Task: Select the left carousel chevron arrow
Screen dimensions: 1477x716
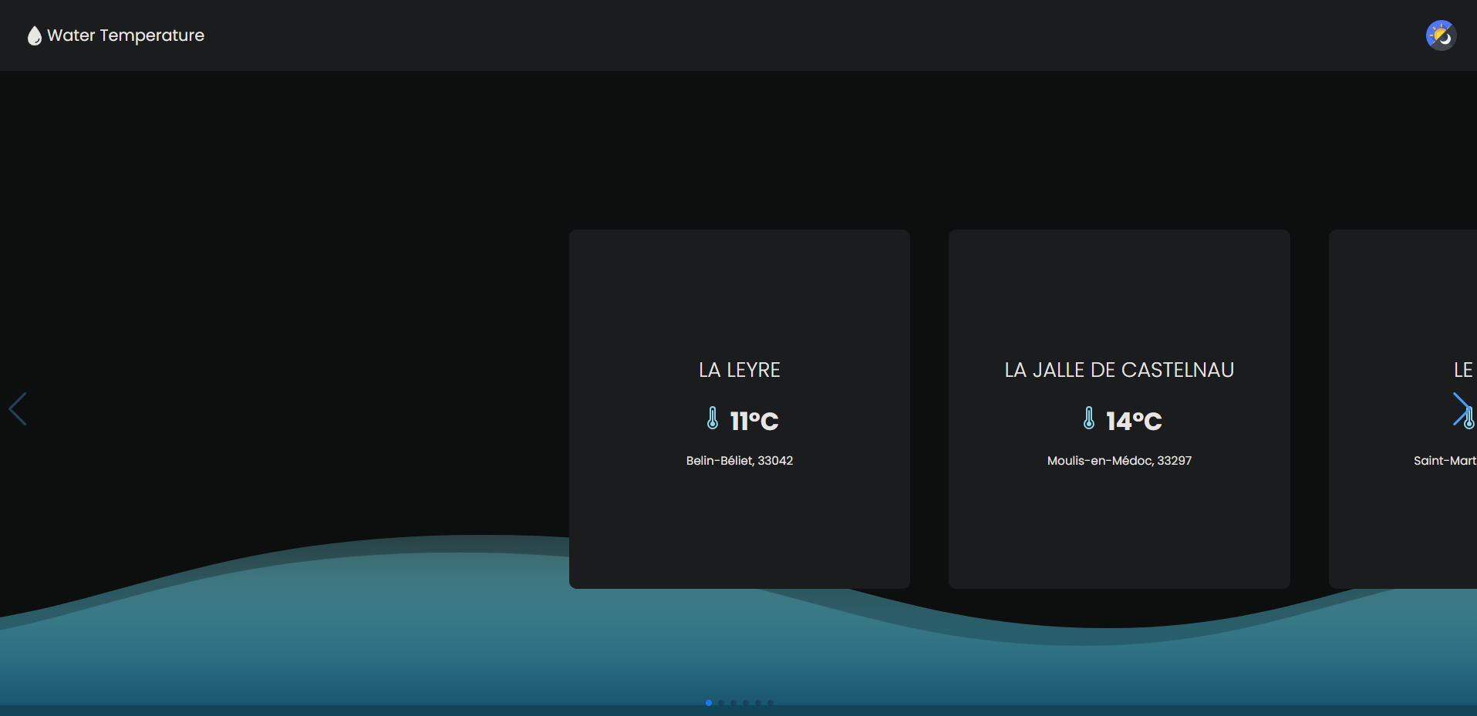Action: [x=19, y=409]
